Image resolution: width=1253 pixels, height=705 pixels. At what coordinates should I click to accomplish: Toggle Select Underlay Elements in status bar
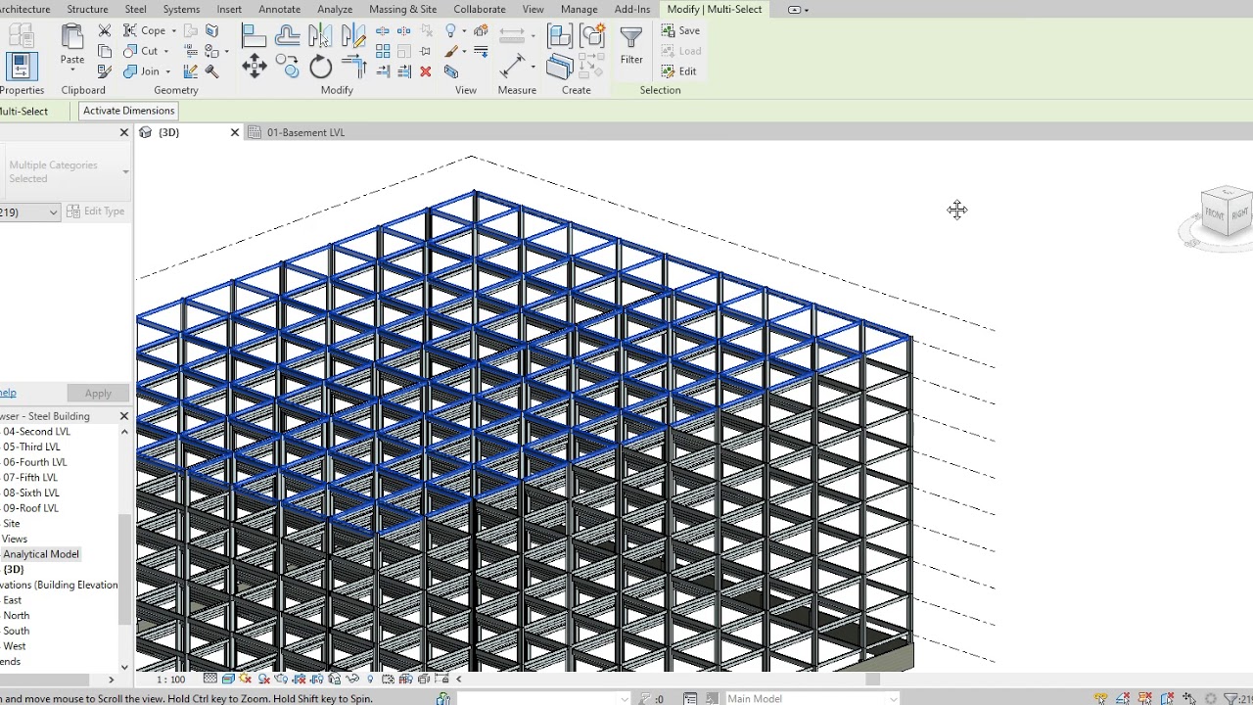coord(1123,697)
